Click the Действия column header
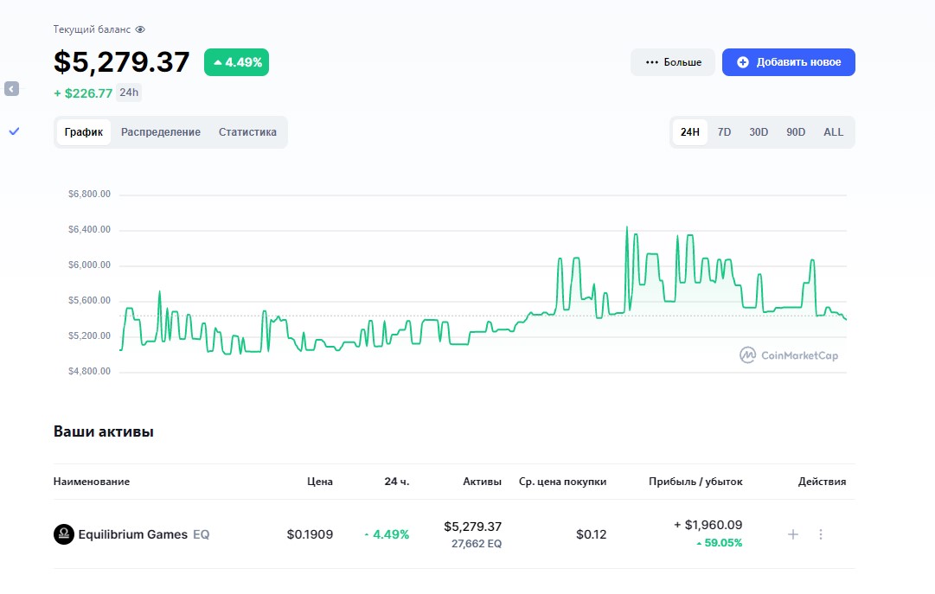Screen dimensions: 935x594 [x=822, y=482]
